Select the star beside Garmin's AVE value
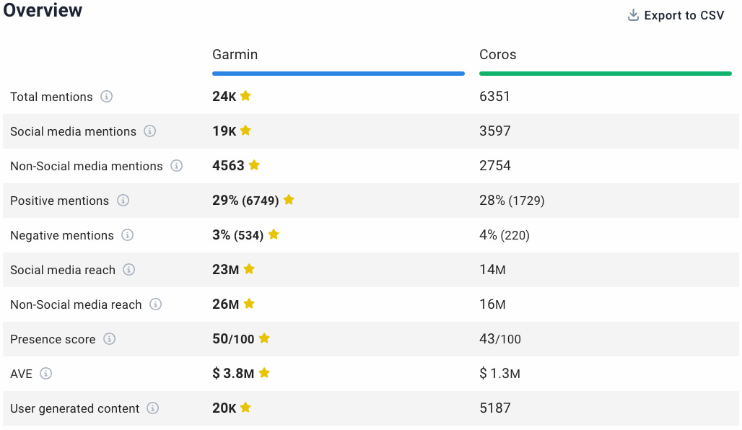This screenshot has width=742, height=430. click(264, 372)
